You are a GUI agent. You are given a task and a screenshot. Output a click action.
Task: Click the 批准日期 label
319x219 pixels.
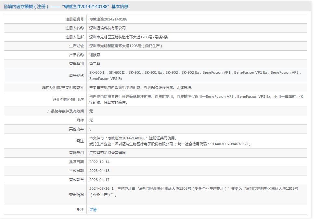pyautogui.click(x=76, y=162)
